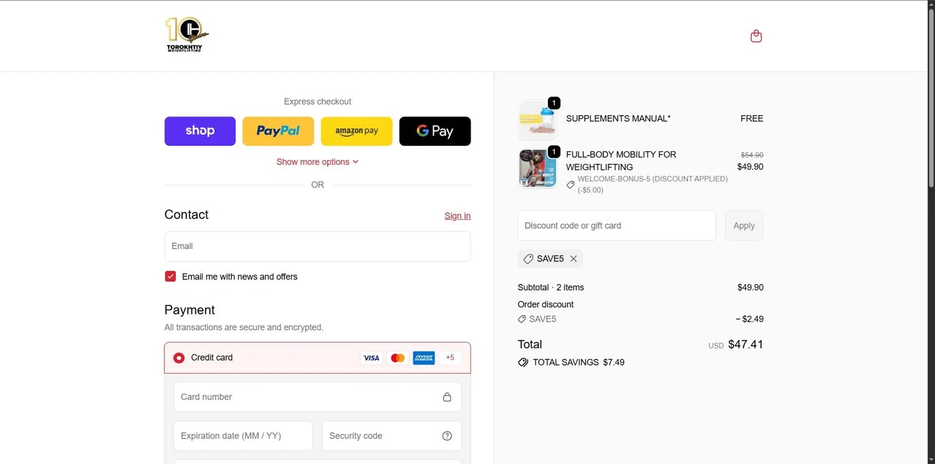Click the American Express card icon
The height and width of the screenshot is (464, 935).
[424, 357]
